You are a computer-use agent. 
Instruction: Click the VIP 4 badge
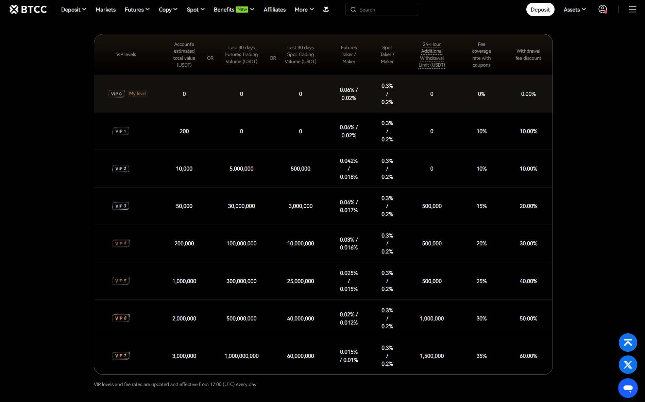(x=121, y=243)
